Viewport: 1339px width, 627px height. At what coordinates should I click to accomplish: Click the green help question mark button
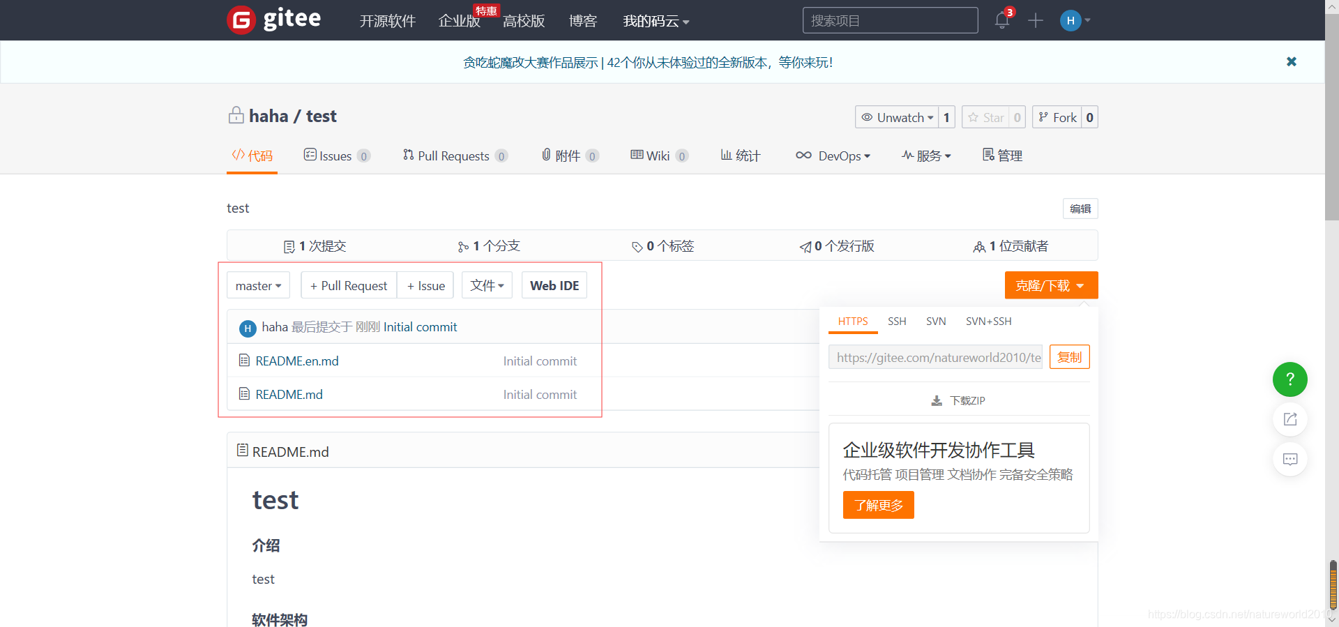1290,379
